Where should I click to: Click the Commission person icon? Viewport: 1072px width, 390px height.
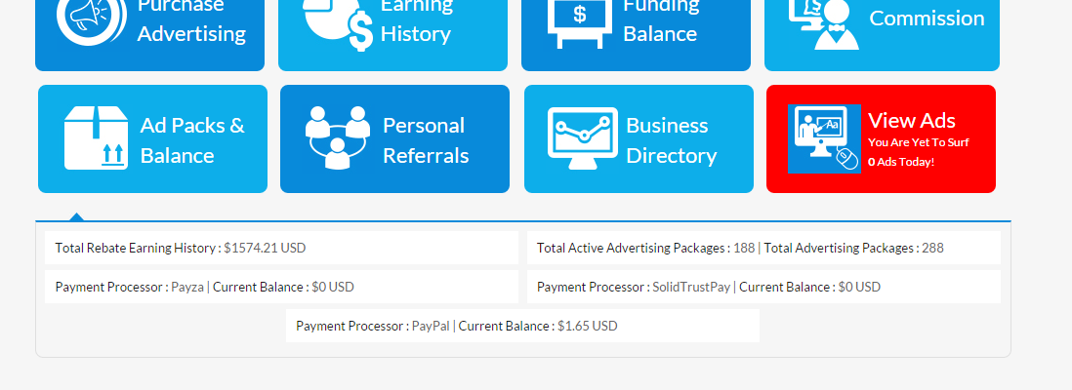[826, 21]
